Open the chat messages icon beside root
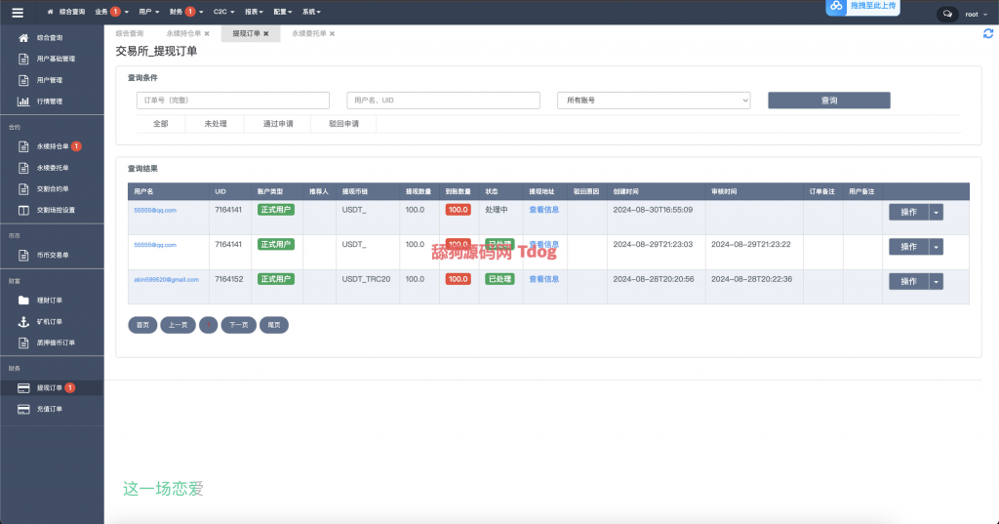 pyautogui.click(x=945, y=14)
